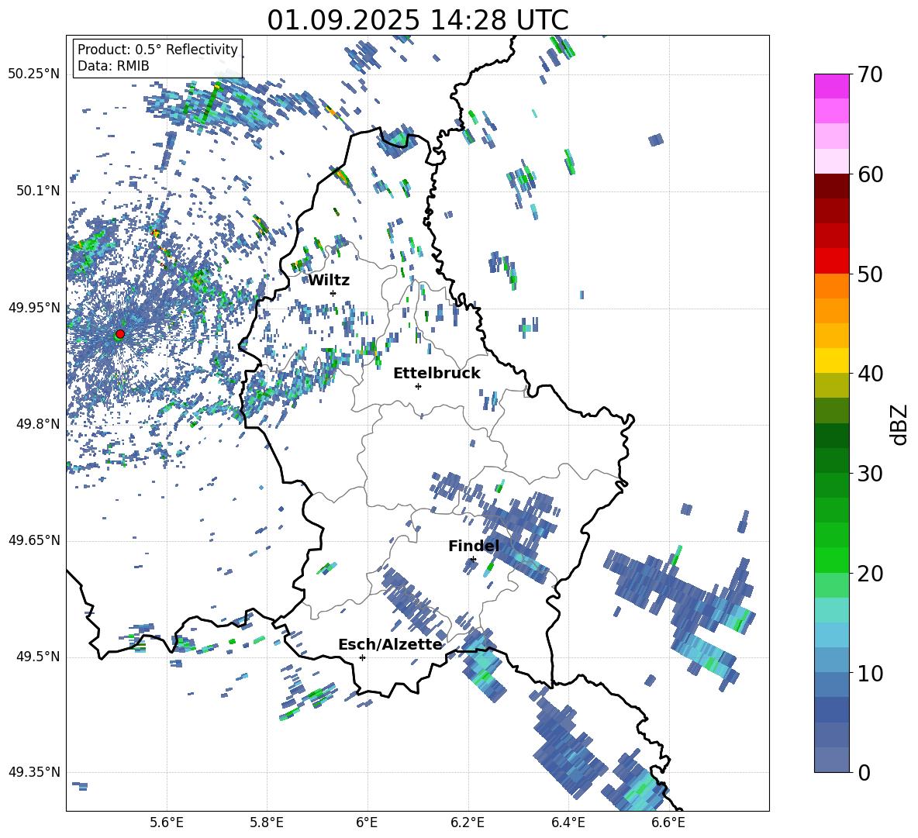This screenshot has width=918, height=838.
Task: Click the 50.25°N latitude label
Action: (x=34, y=74)
